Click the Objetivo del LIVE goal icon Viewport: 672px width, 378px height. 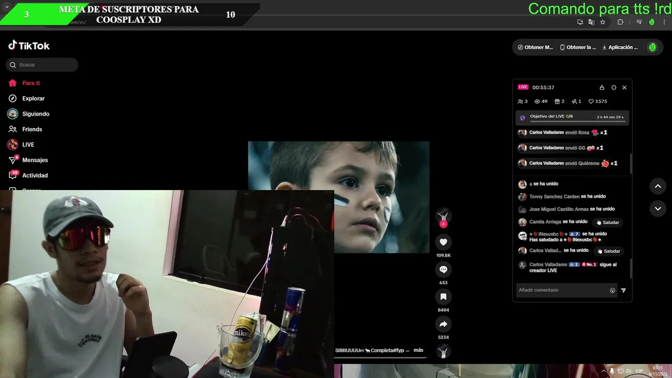click(522, 118)
